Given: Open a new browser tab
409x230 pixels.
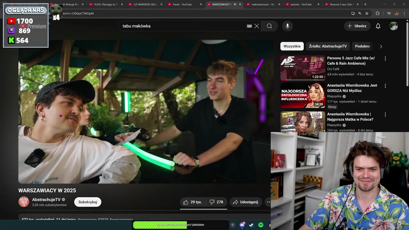Looking at the screenshot, I should (x=365, y=4).
